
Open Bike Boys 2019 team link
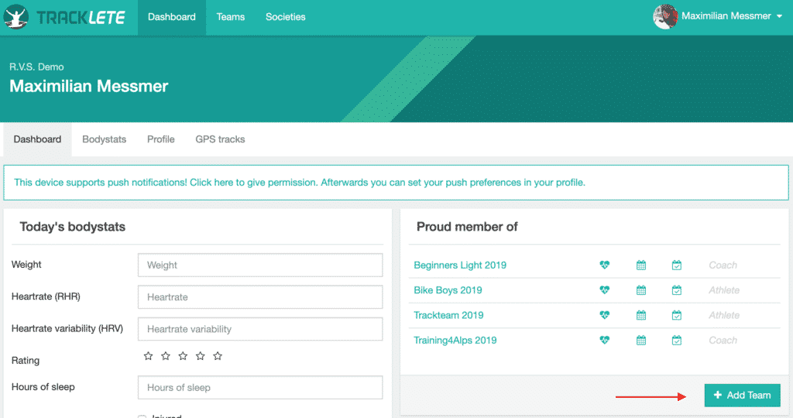448,290
